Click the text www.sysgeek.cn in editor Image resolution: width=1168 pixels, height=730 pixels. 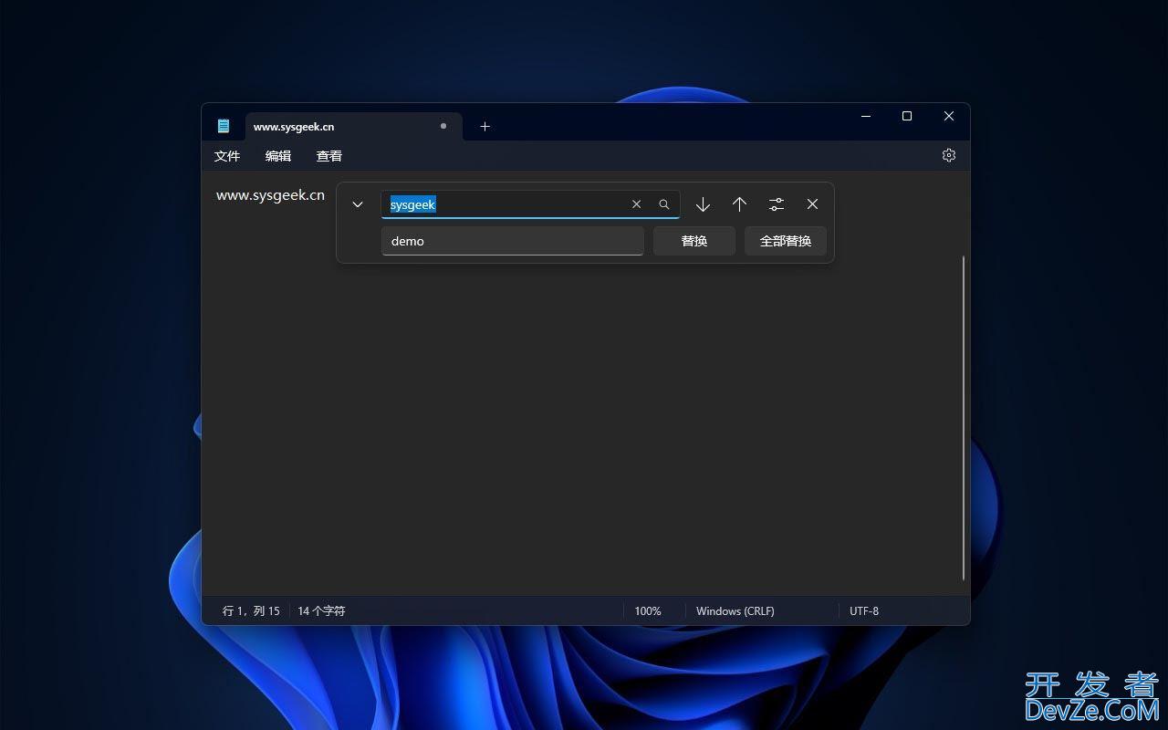pyautogui.click(x=270, y=194)
